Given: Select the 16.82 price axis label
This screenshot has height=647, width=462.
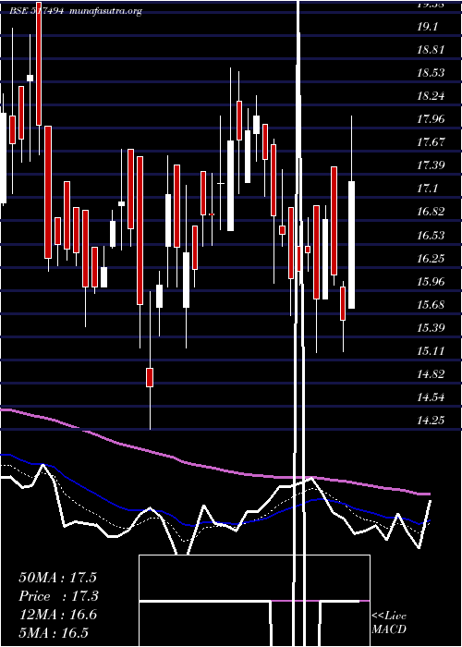Looking at the screenshot, I should pyautogui.click(x=431, y=212).
